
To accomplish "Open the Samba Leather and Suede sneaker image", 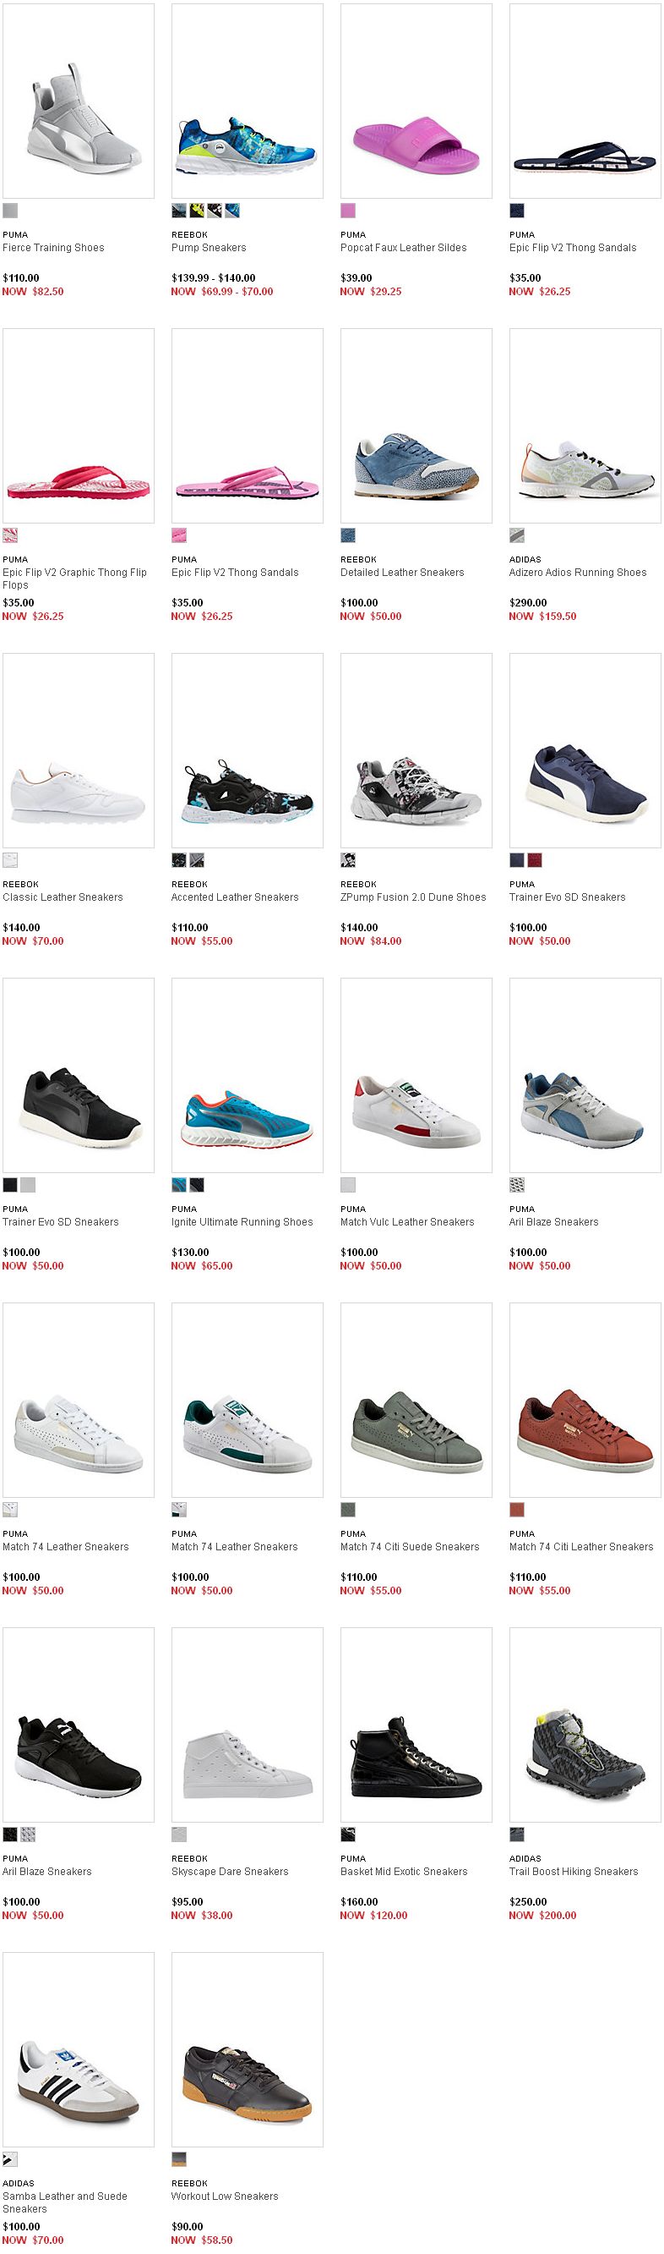I will (x=79, y=2049).
